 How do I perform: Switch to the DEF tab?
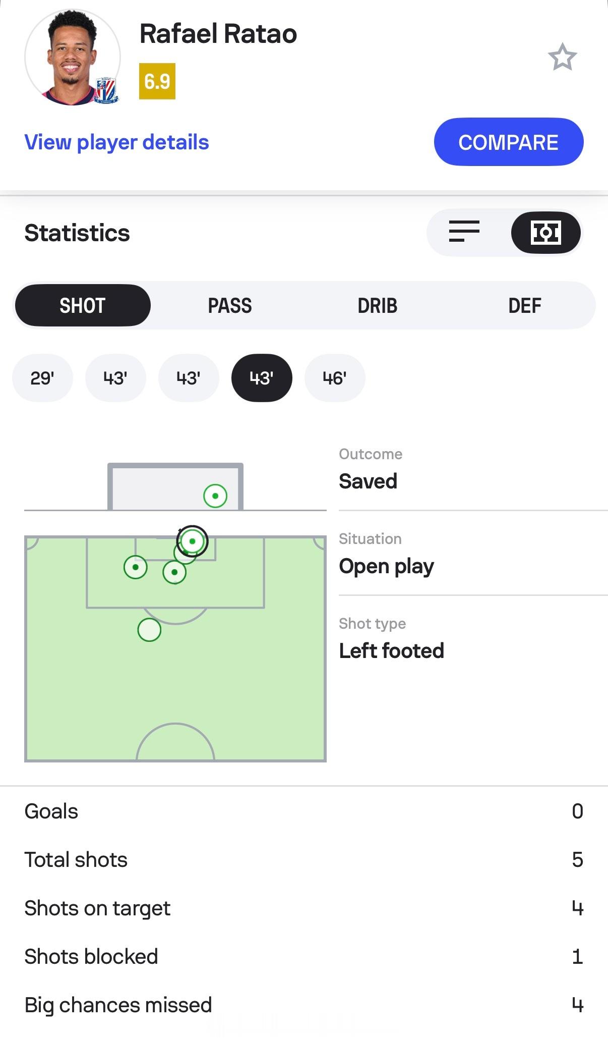pyautogui.click(x=524, y=305)
